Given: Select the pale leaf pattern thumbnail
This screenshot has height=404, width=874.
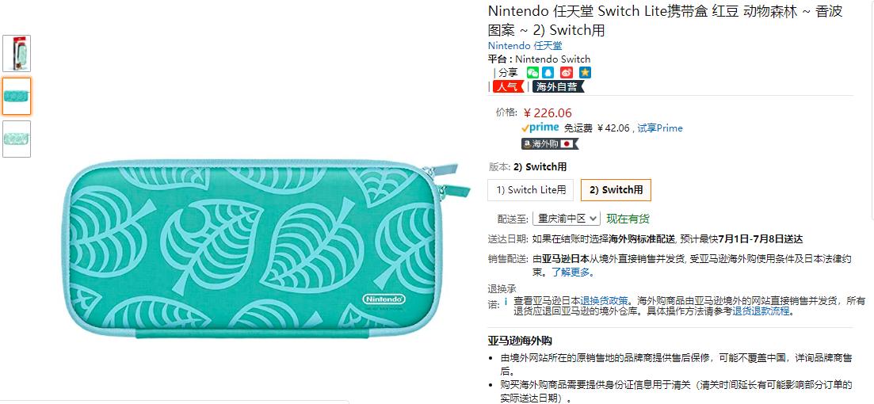Looking at the screenshot, I should tap(17, 139).
